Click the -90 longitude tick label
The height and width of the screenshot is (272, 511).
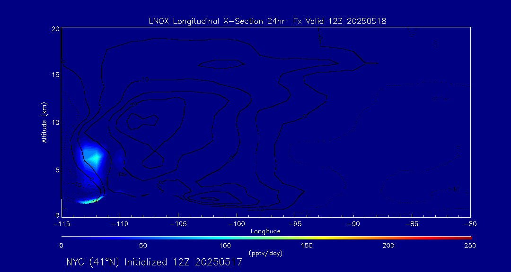click(x=353, y=223)
